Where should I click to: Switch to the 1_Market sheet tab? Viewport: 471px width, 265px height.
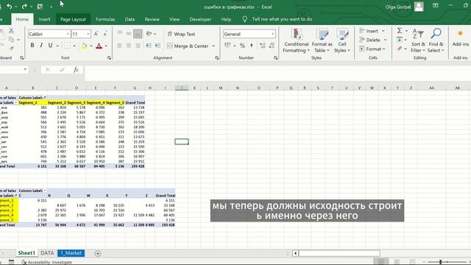coord(71,253)
